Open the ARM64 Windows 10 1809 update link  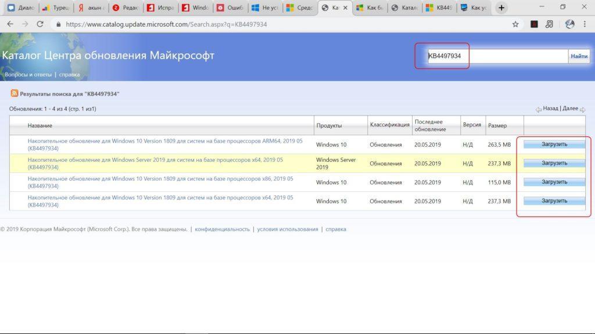point(165,144)
